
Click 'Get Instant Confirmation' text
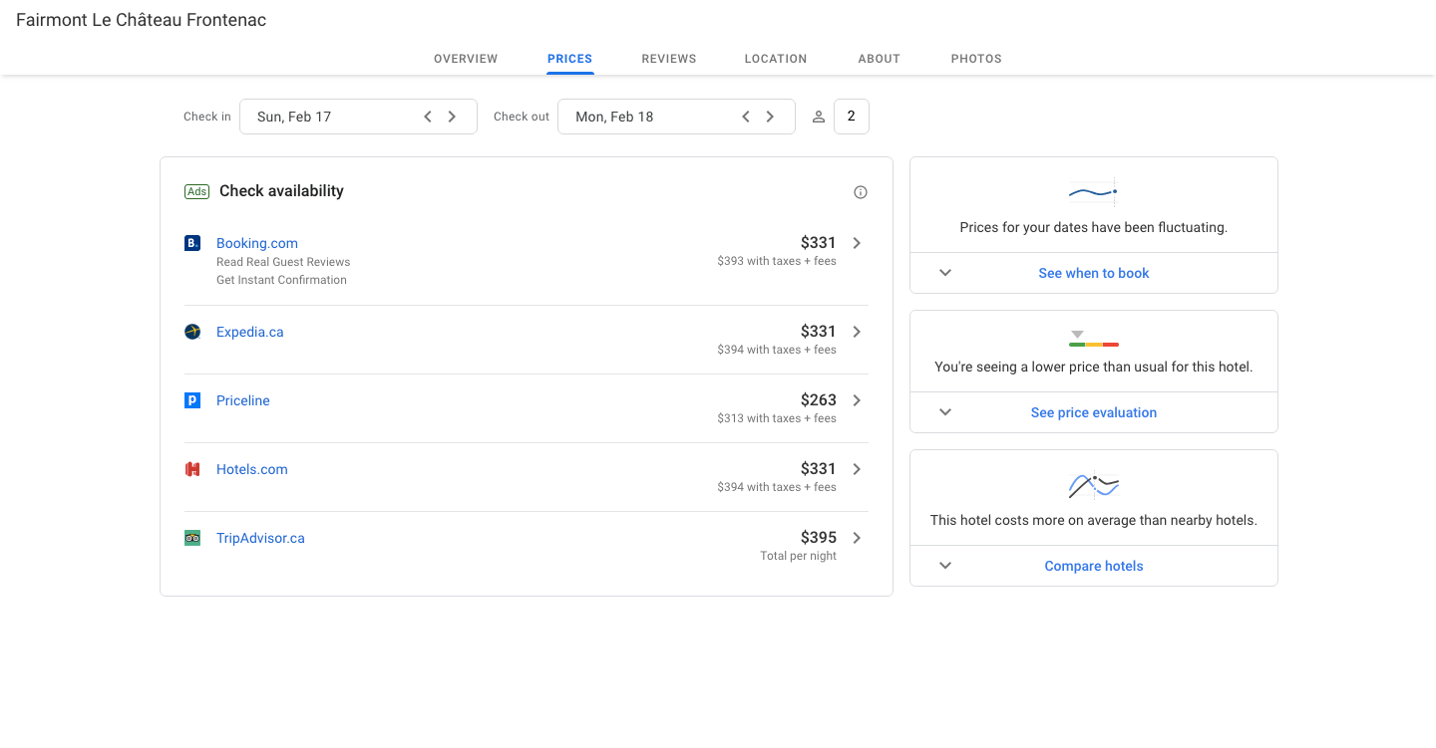[281, 280]
